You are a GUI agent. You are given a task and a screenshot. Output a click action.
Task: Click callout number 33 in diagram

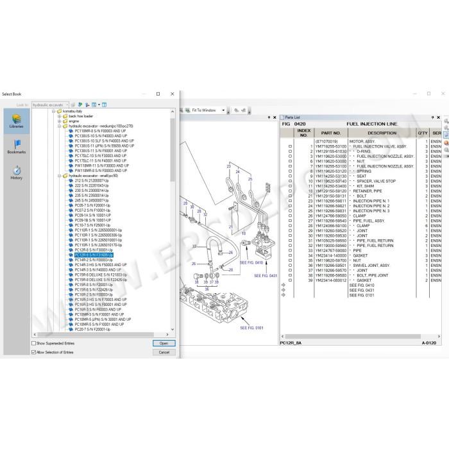pos(194,246)
